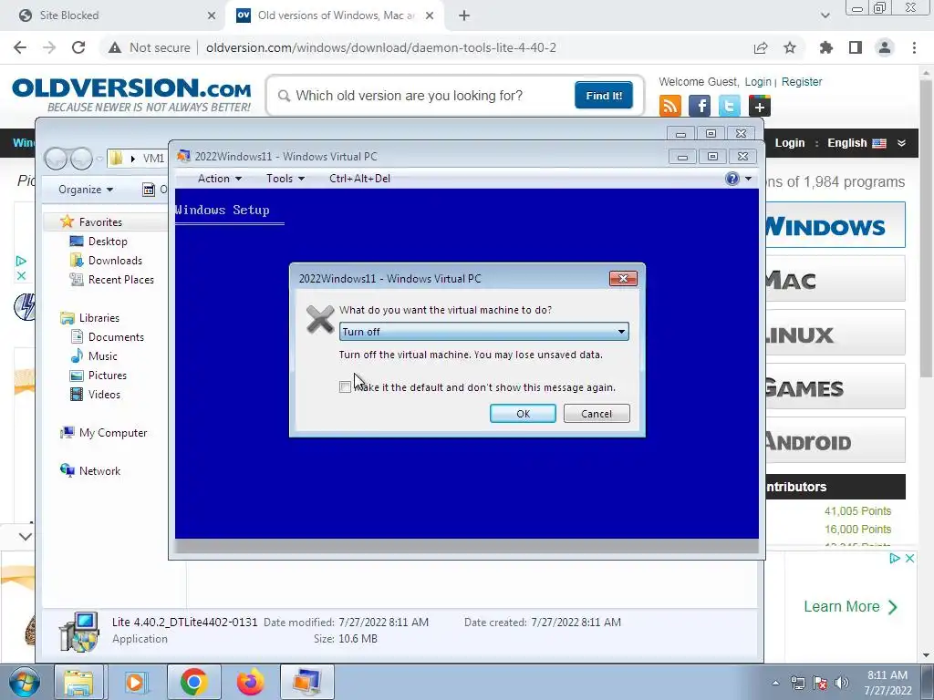Close the Old versions of Windows tab
Image resolution: width=934 pixels, height=700 pixels.
430,16
